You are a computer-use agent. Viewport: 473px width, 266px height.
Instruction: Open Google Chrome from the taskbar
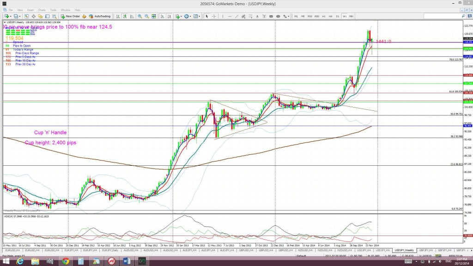pos(66,261)
